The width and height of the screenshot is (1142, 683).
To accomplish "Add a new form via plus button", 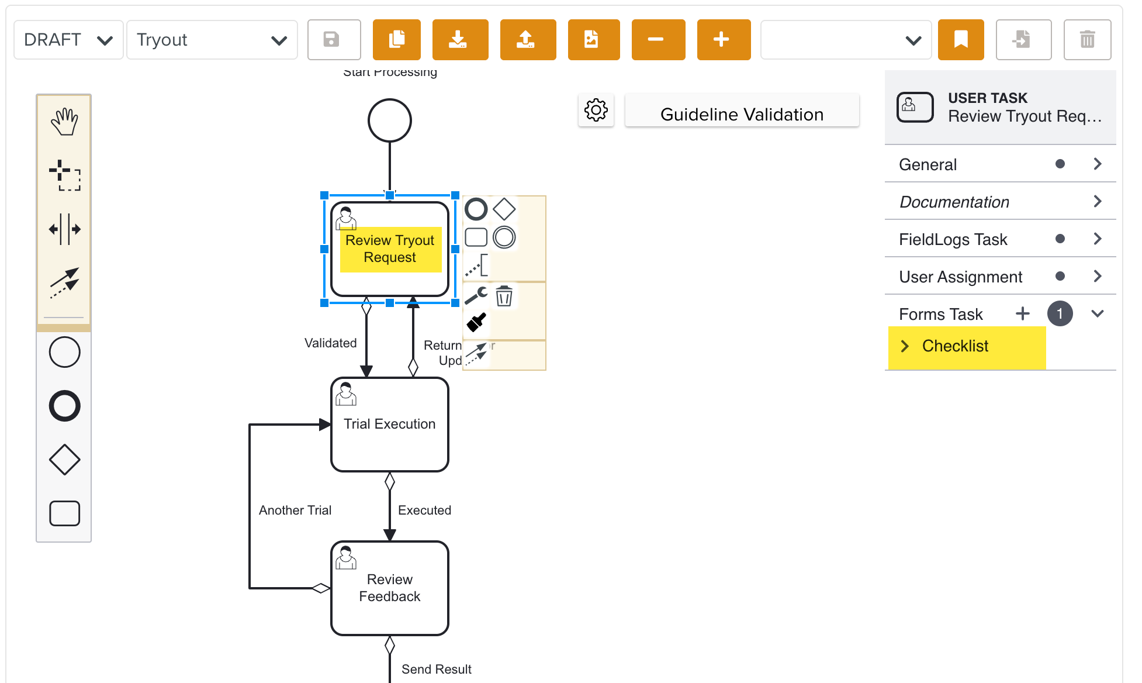I will point(1022,314).
